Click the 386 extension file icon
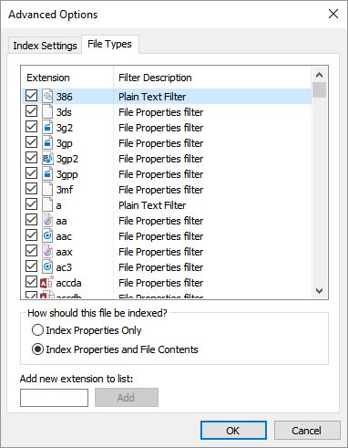 pyautogui.click(x=47, y=97)
